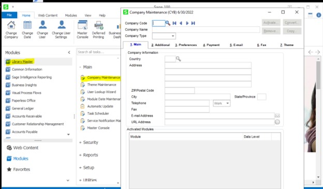Click the URL Address globe icon
323x189 pixels.
coord(277,122)
